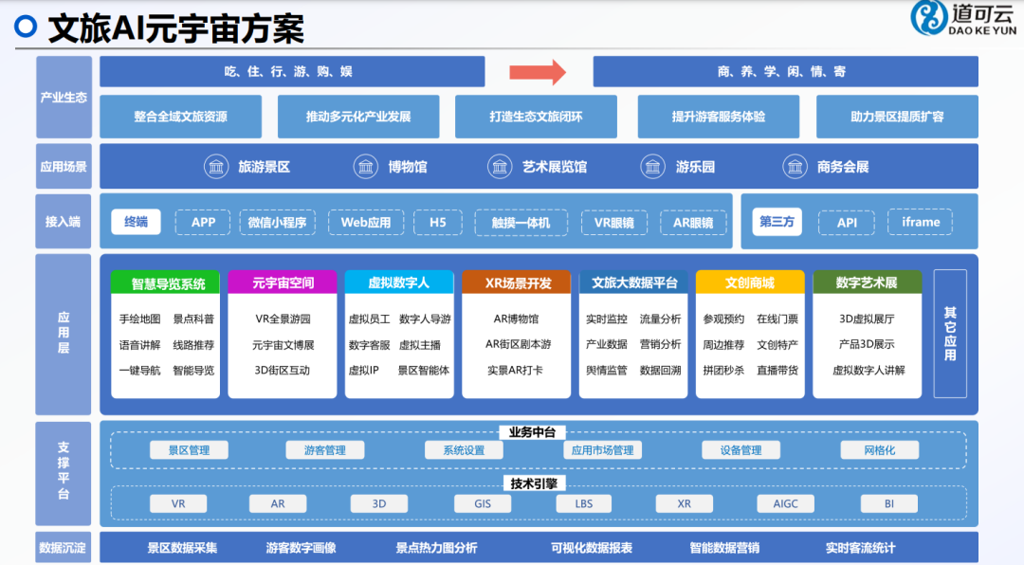This screenshot has width=1024, height=565.
Task: Select the 终端 tab
Action: click(136, 222)
